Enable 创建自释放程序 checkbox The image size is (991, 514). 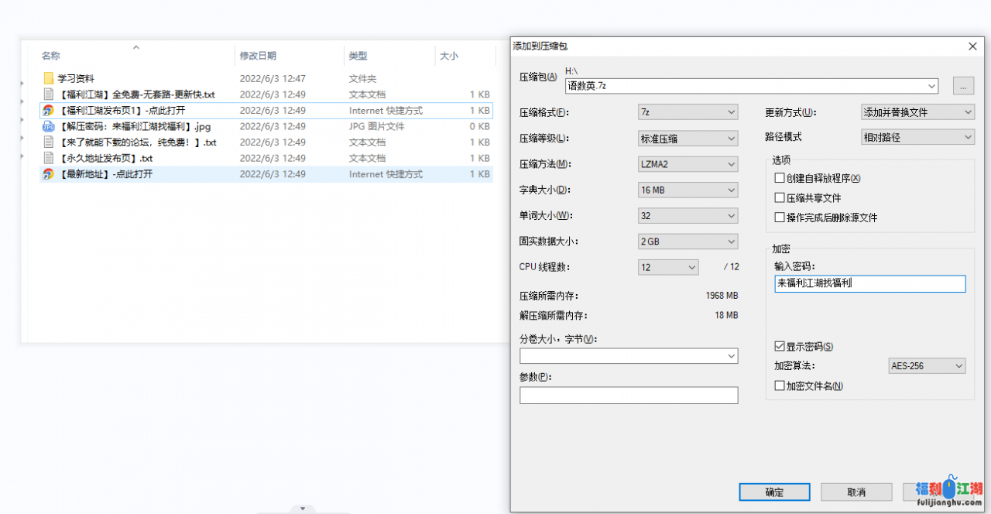(780, 178)
